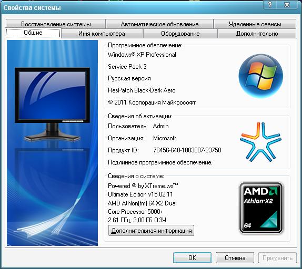This screenshot has width=302, height=269.
Task: Click the help question mark button
Action: [x=269, y=5]
